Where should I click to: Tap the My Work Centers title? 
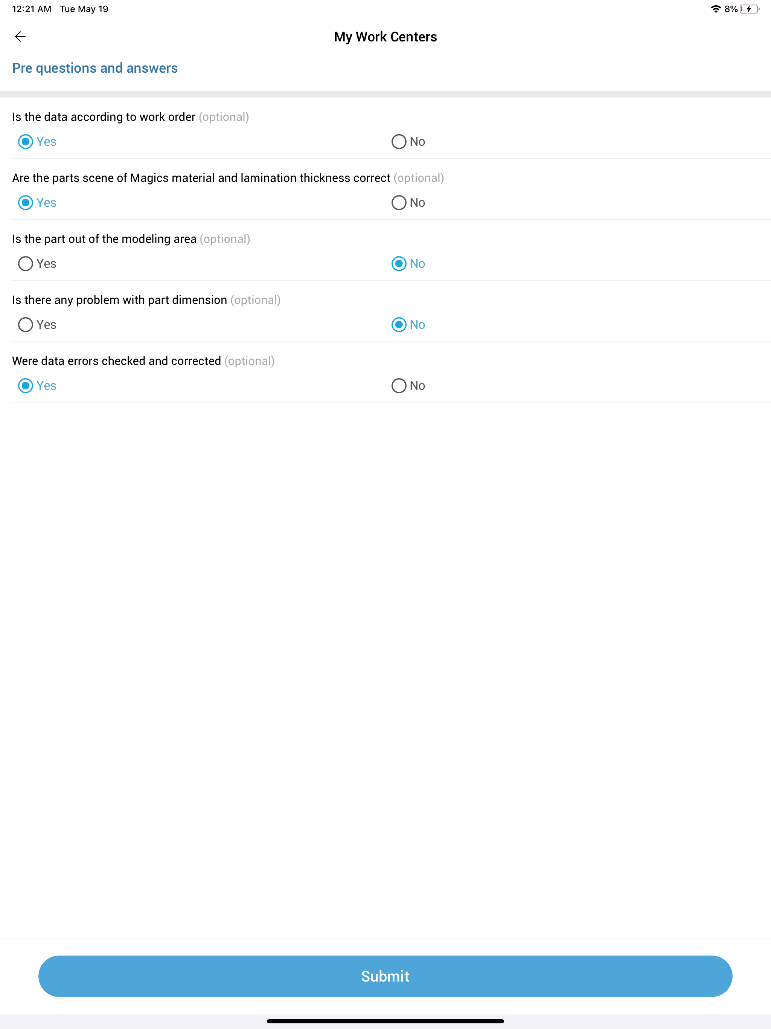pos(385,37)
